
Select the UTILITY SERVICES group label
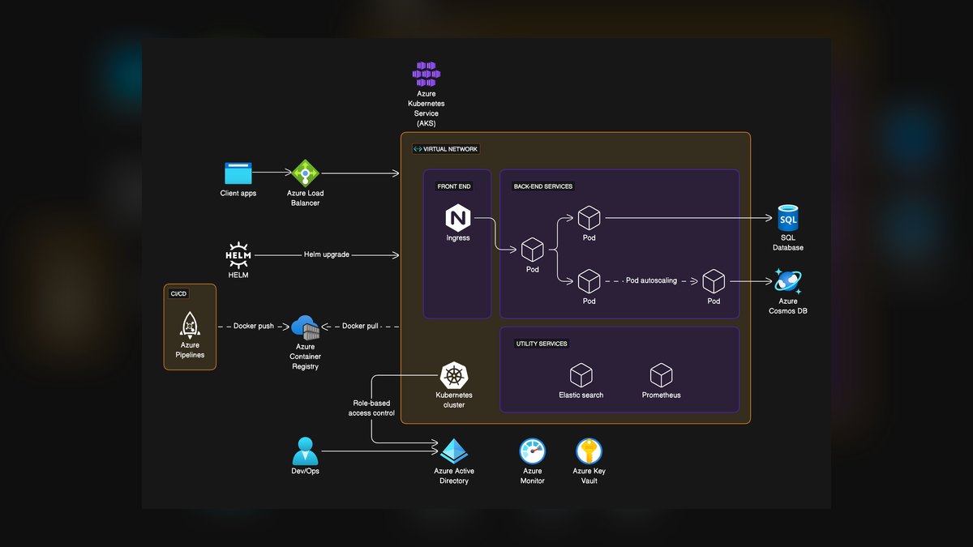542,344
